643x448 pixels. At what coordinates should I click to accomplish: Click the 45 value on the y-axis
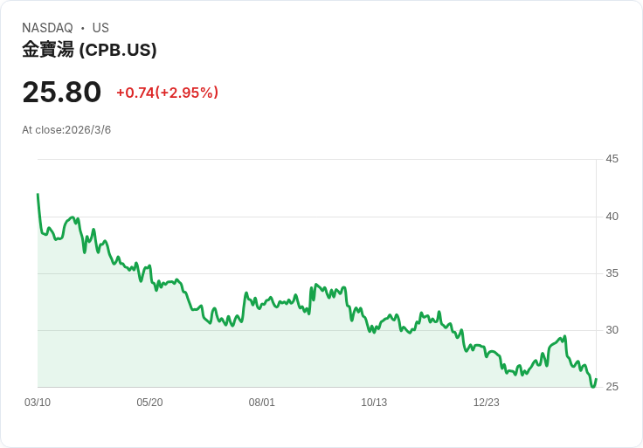(612, 159)
